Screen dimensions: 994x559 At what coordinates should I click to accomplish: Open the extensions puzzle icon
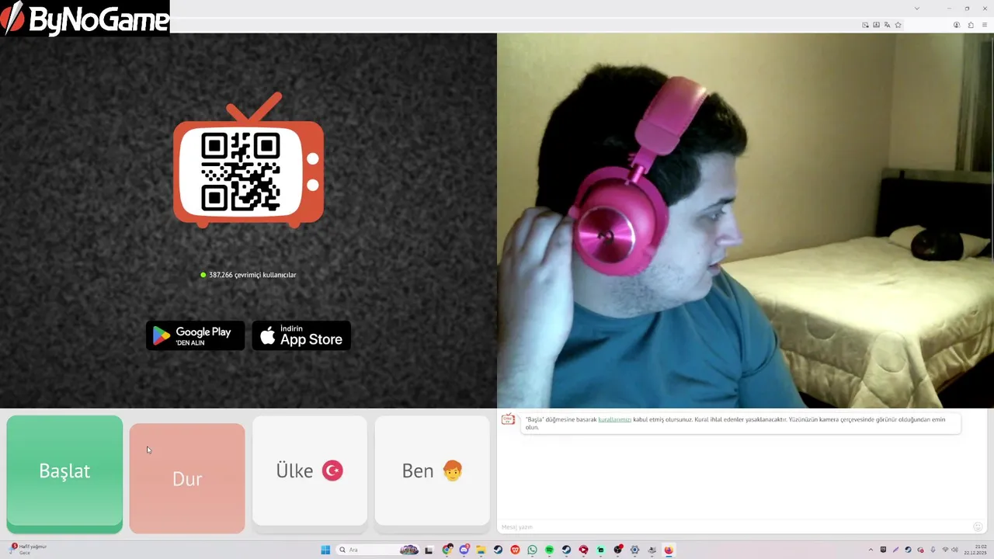[x=971, y=25]
